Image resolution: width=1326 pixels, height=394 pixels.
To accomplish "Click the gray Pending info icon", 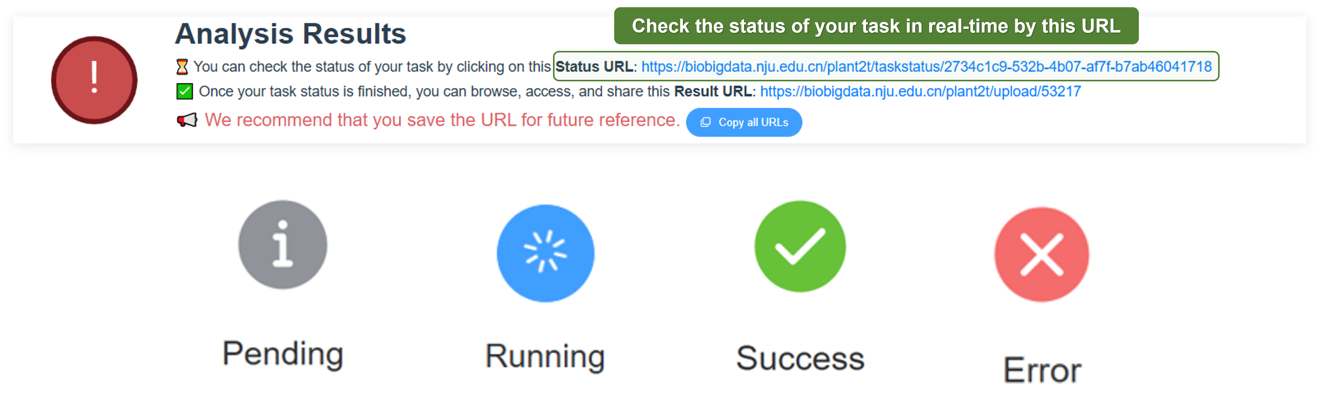I will point(283,244).
